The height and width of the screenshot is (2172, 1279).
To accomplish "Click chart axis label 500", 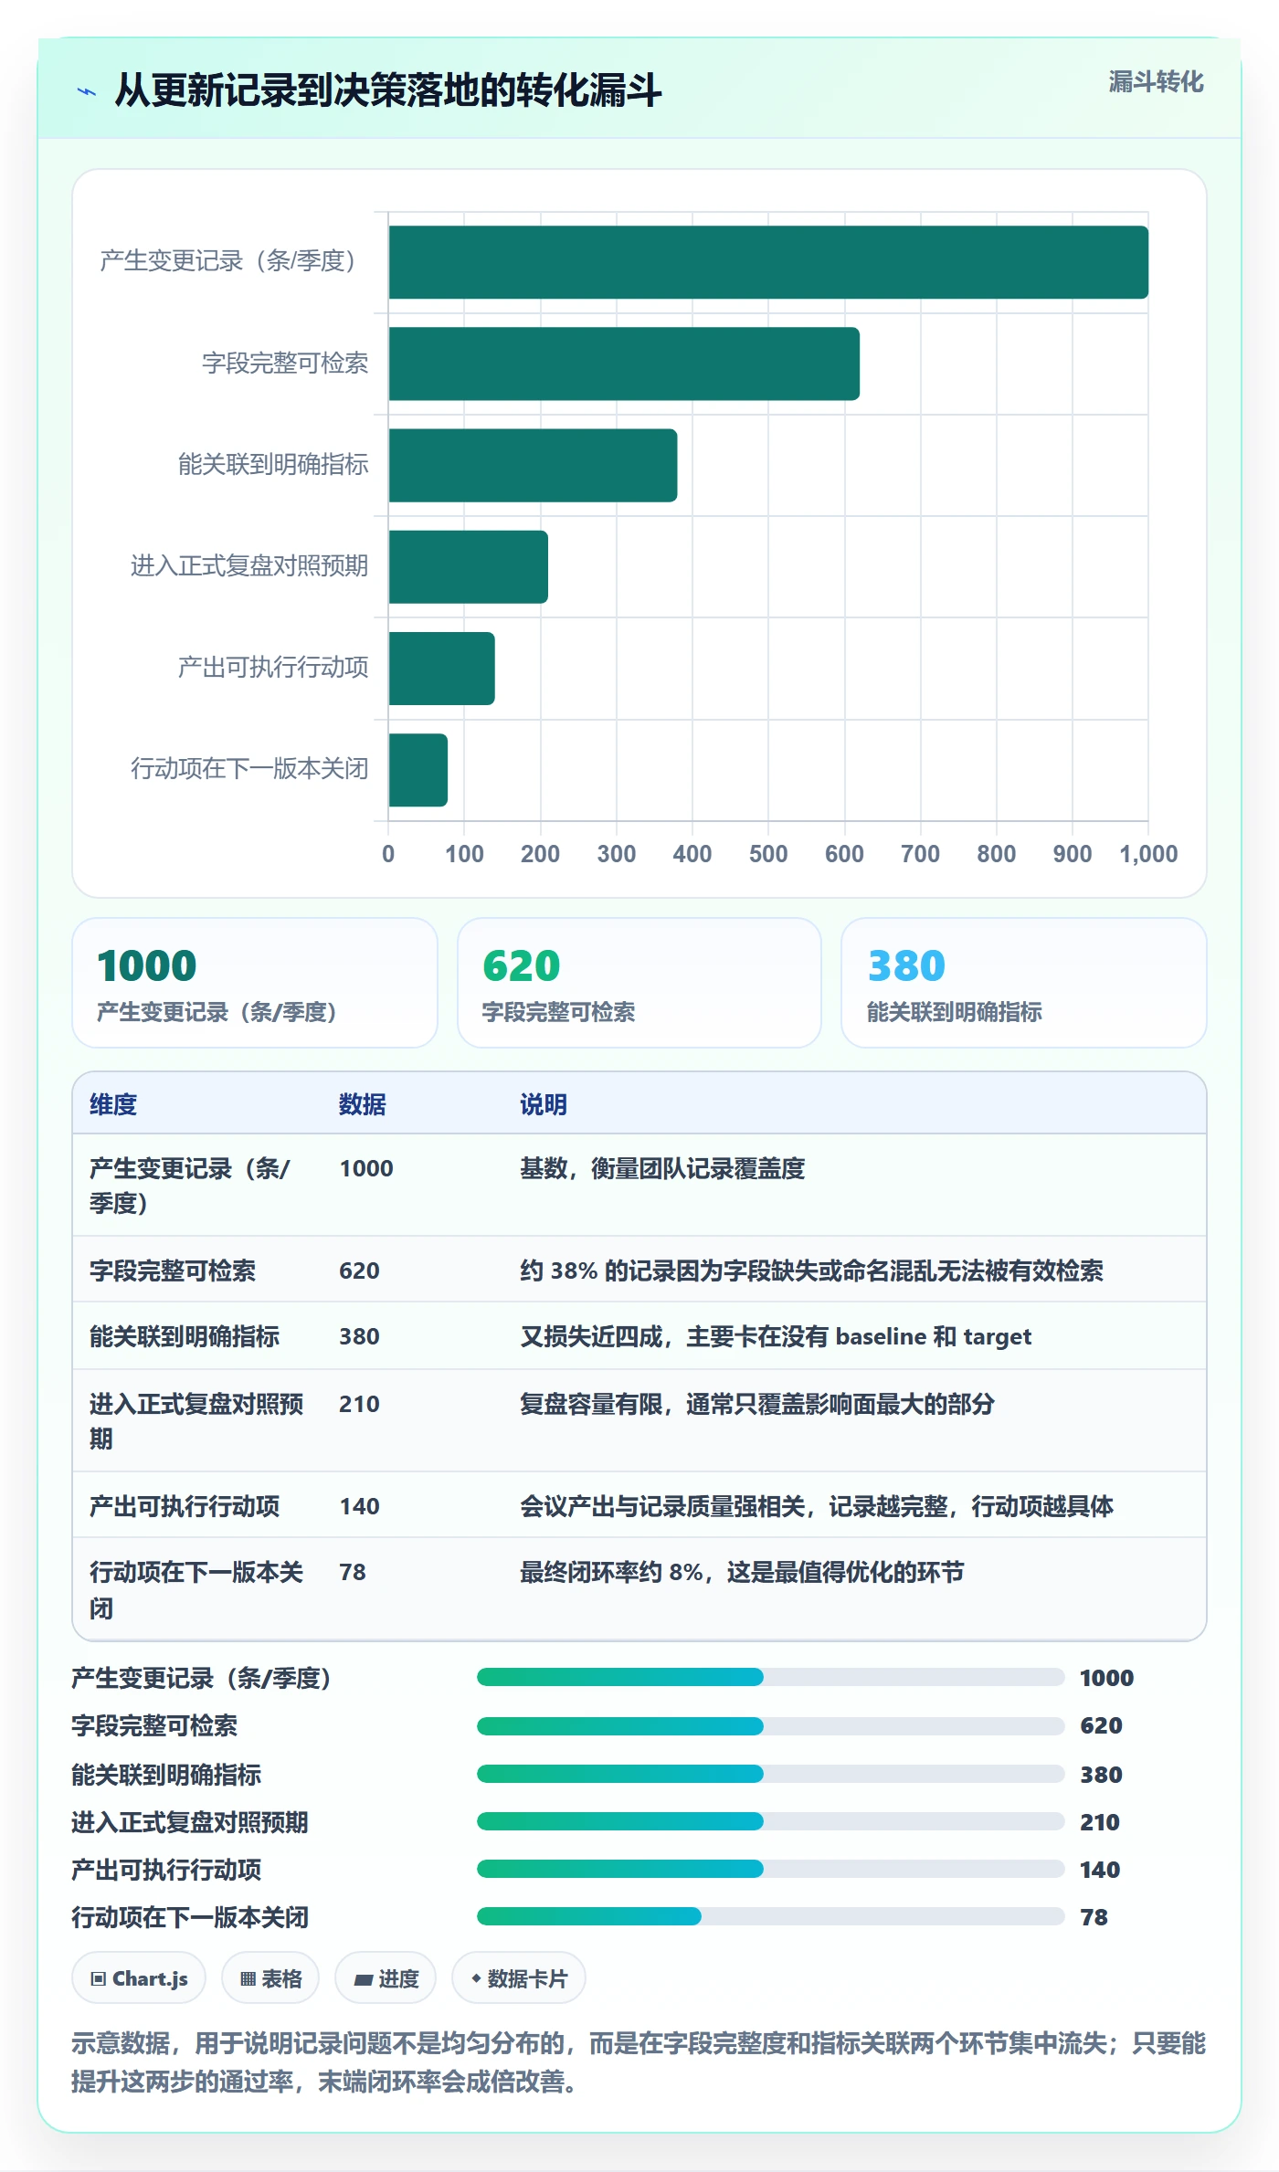I will pos(768,854).
